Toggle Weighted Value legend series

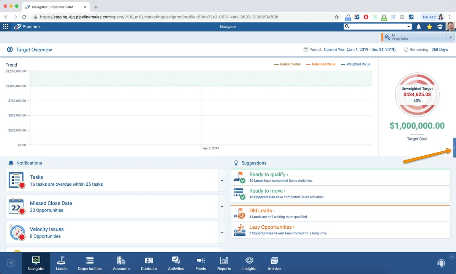(x=356, y=64)
